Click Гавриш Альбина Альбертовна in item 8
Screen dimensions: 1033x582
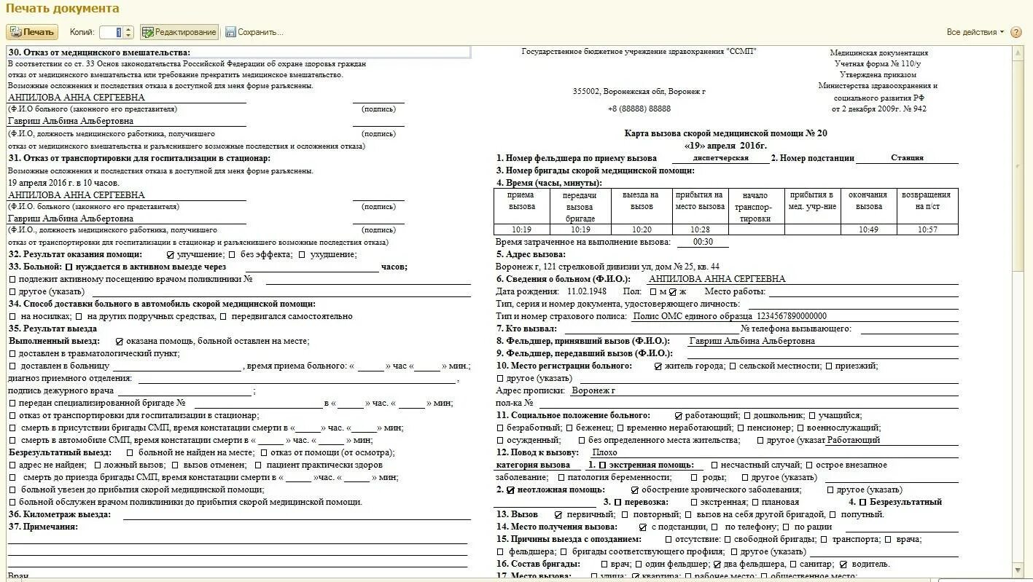752,341
